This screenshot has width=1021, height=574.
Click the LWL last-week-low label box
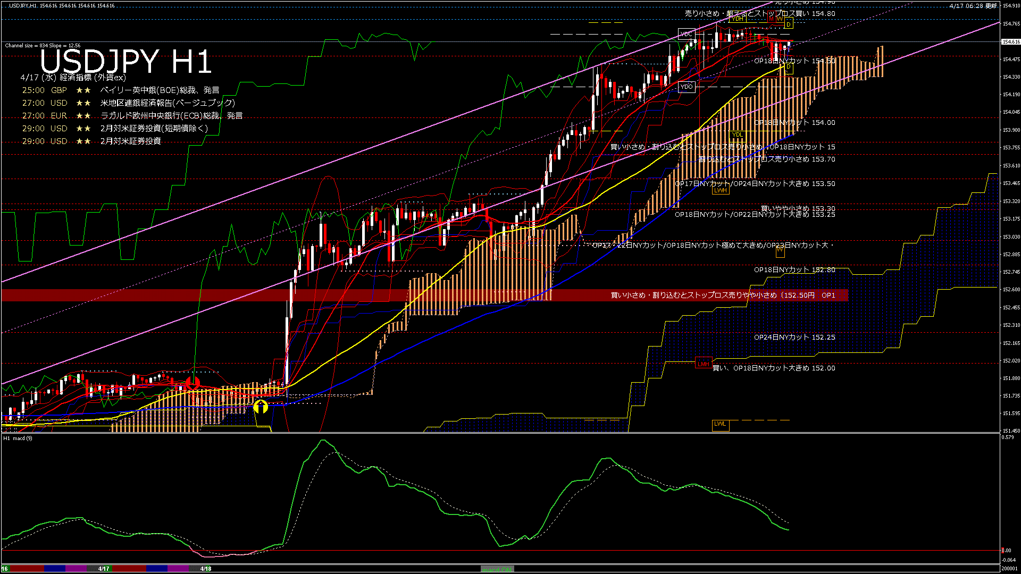(720, 424)
